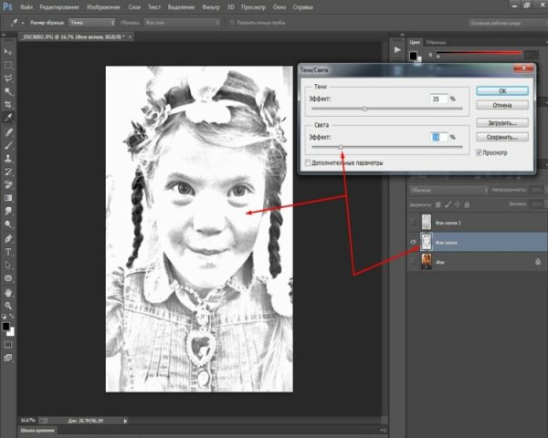Select the Zoom tool
Viewport: 548px width, 438px height.
point(8,306)
